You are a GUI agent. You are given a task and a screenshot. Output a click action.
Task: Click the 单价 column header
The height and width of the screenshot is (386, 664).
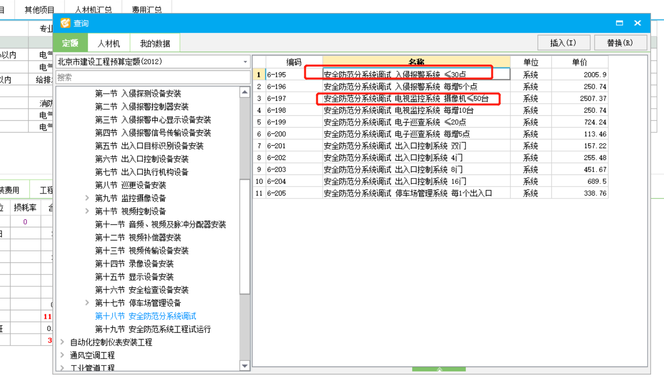point(580,62)
